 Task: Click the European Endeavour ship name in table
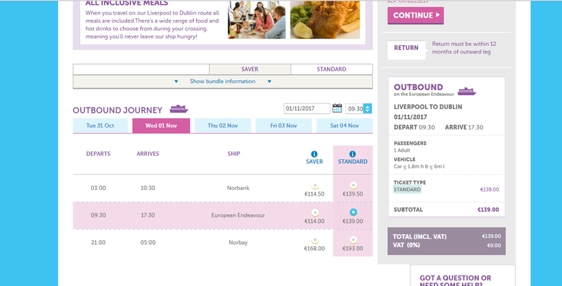tap(238, 215)
